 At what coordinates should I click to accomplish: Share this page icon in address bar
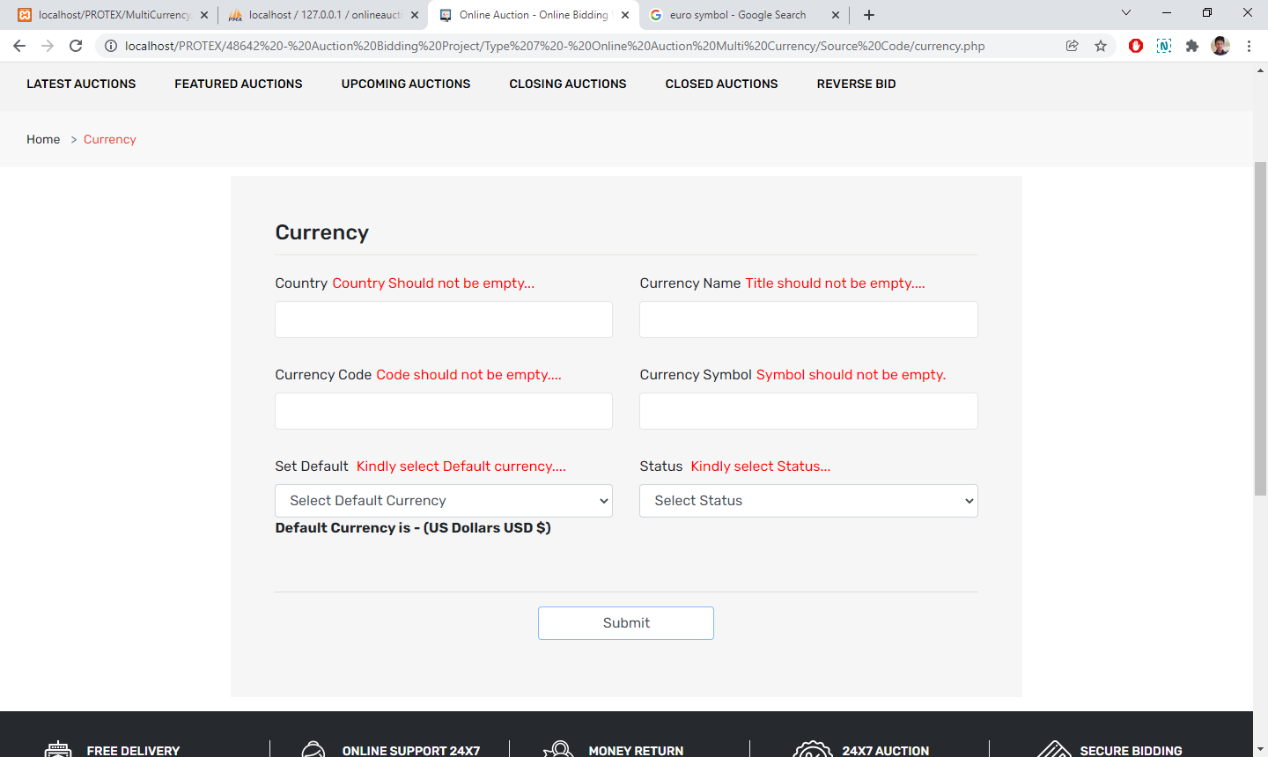1072,46
